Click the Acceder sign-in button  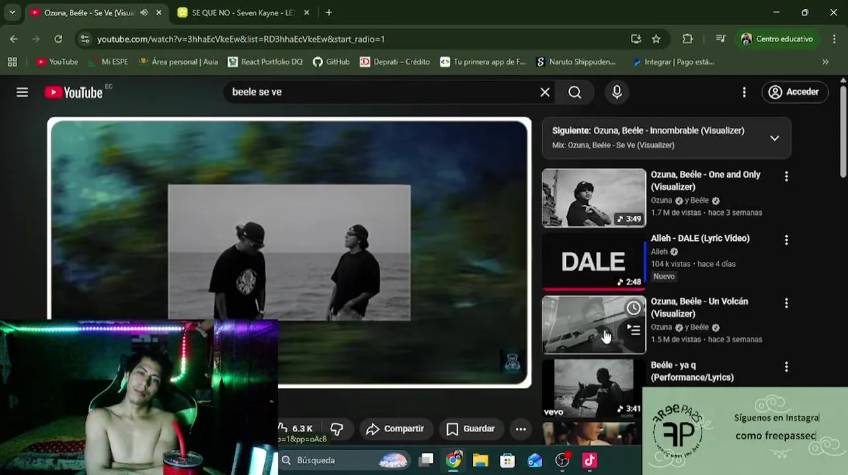click(794, 92)
